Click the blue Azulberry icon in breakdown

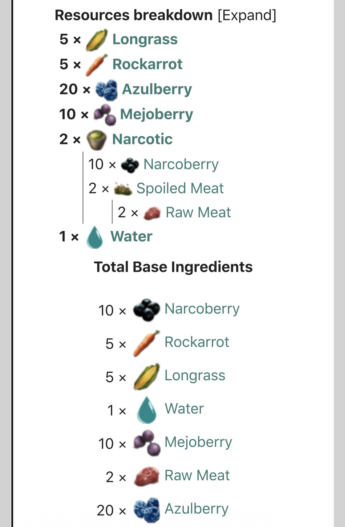point(106,90)
